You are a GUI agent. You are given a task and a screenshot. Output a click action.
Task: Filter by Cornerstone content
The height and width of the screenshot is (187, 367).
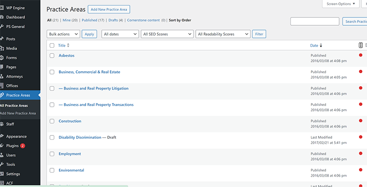click(x=144, y=20)
